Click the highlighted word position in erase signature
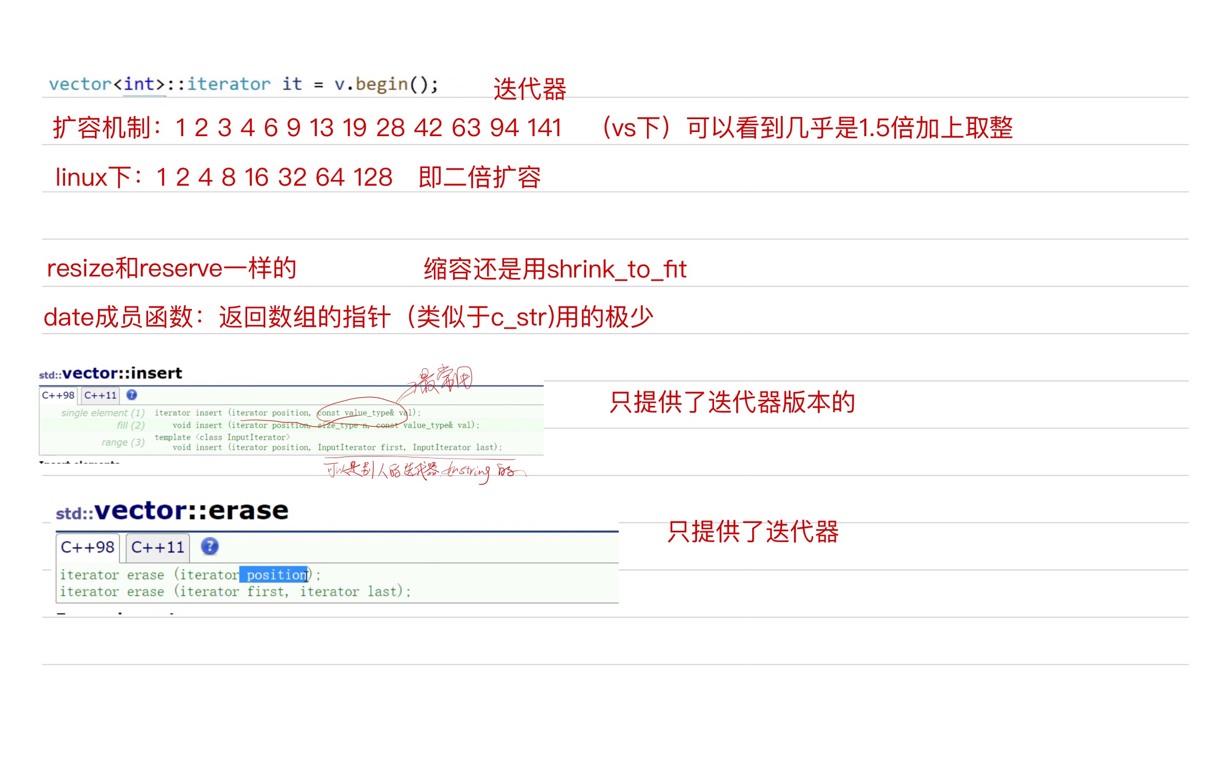This screenshot has width=1231, height=769. tap(272, 575)
